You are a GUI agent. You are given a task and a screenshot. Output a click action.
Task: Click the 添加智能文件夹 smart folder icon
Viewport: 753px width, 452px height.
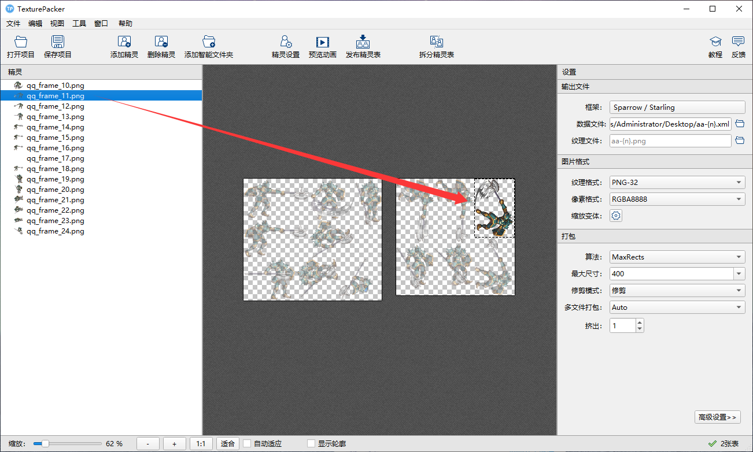click(x=209, y=42)
